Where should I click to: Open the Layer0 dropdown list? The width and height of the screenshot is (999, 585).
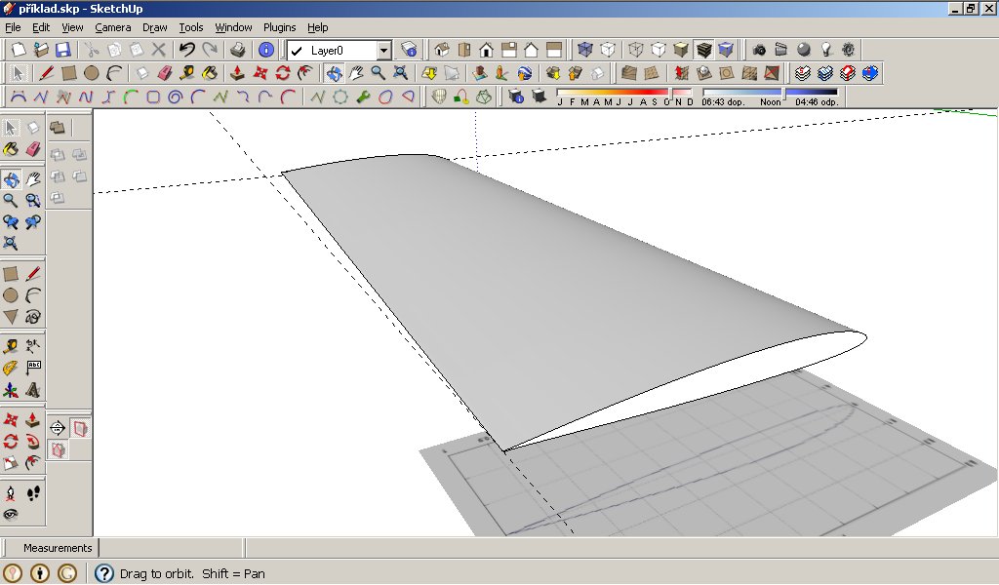(x=383, y=50)
